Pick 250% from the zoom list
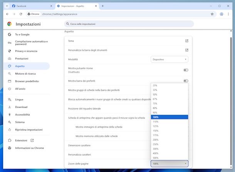This screenshot has width=235, height=172. 170,144
